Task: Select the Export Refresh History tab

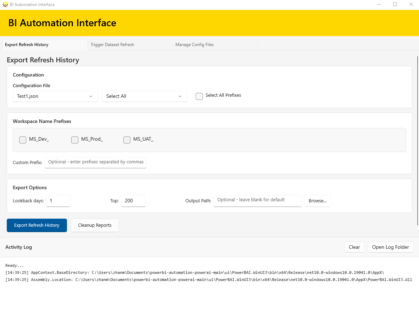Action: click(26, 44)
